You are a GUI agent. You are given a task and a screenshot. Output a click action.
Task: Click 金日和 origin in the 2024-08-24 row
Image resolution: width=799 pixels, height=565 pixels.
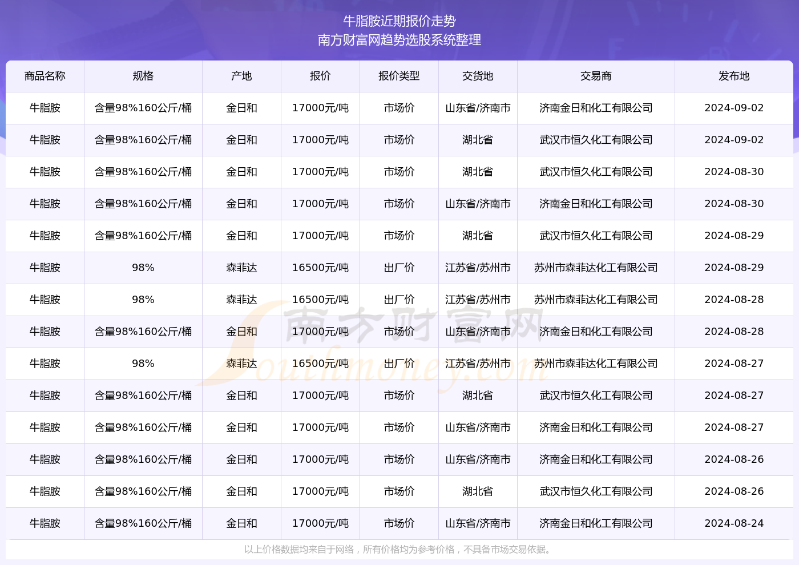click(x=242, y=523)
